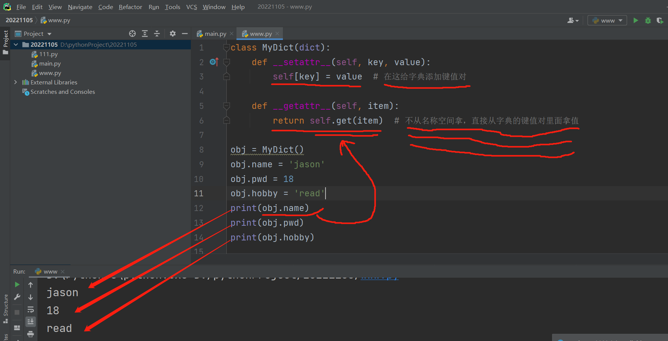
Task: Open the Structure tool window
Action: click(x=6, y=309)
